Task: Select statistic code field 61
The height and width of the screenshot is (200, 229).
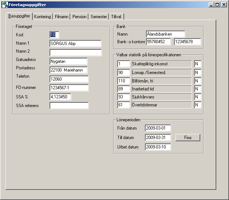Action: [x=123, y=105]
